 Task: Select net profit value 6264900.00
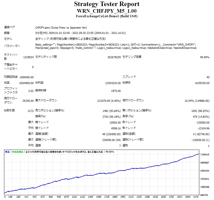tap(27, 83)
